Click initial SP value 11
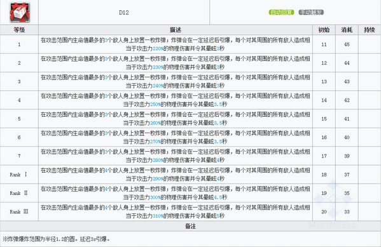The height and width of the screenshot is (247, 381). click(324, 44)
